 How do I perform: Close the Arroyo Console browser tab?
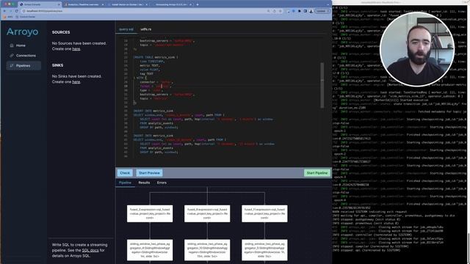(59, 4)
